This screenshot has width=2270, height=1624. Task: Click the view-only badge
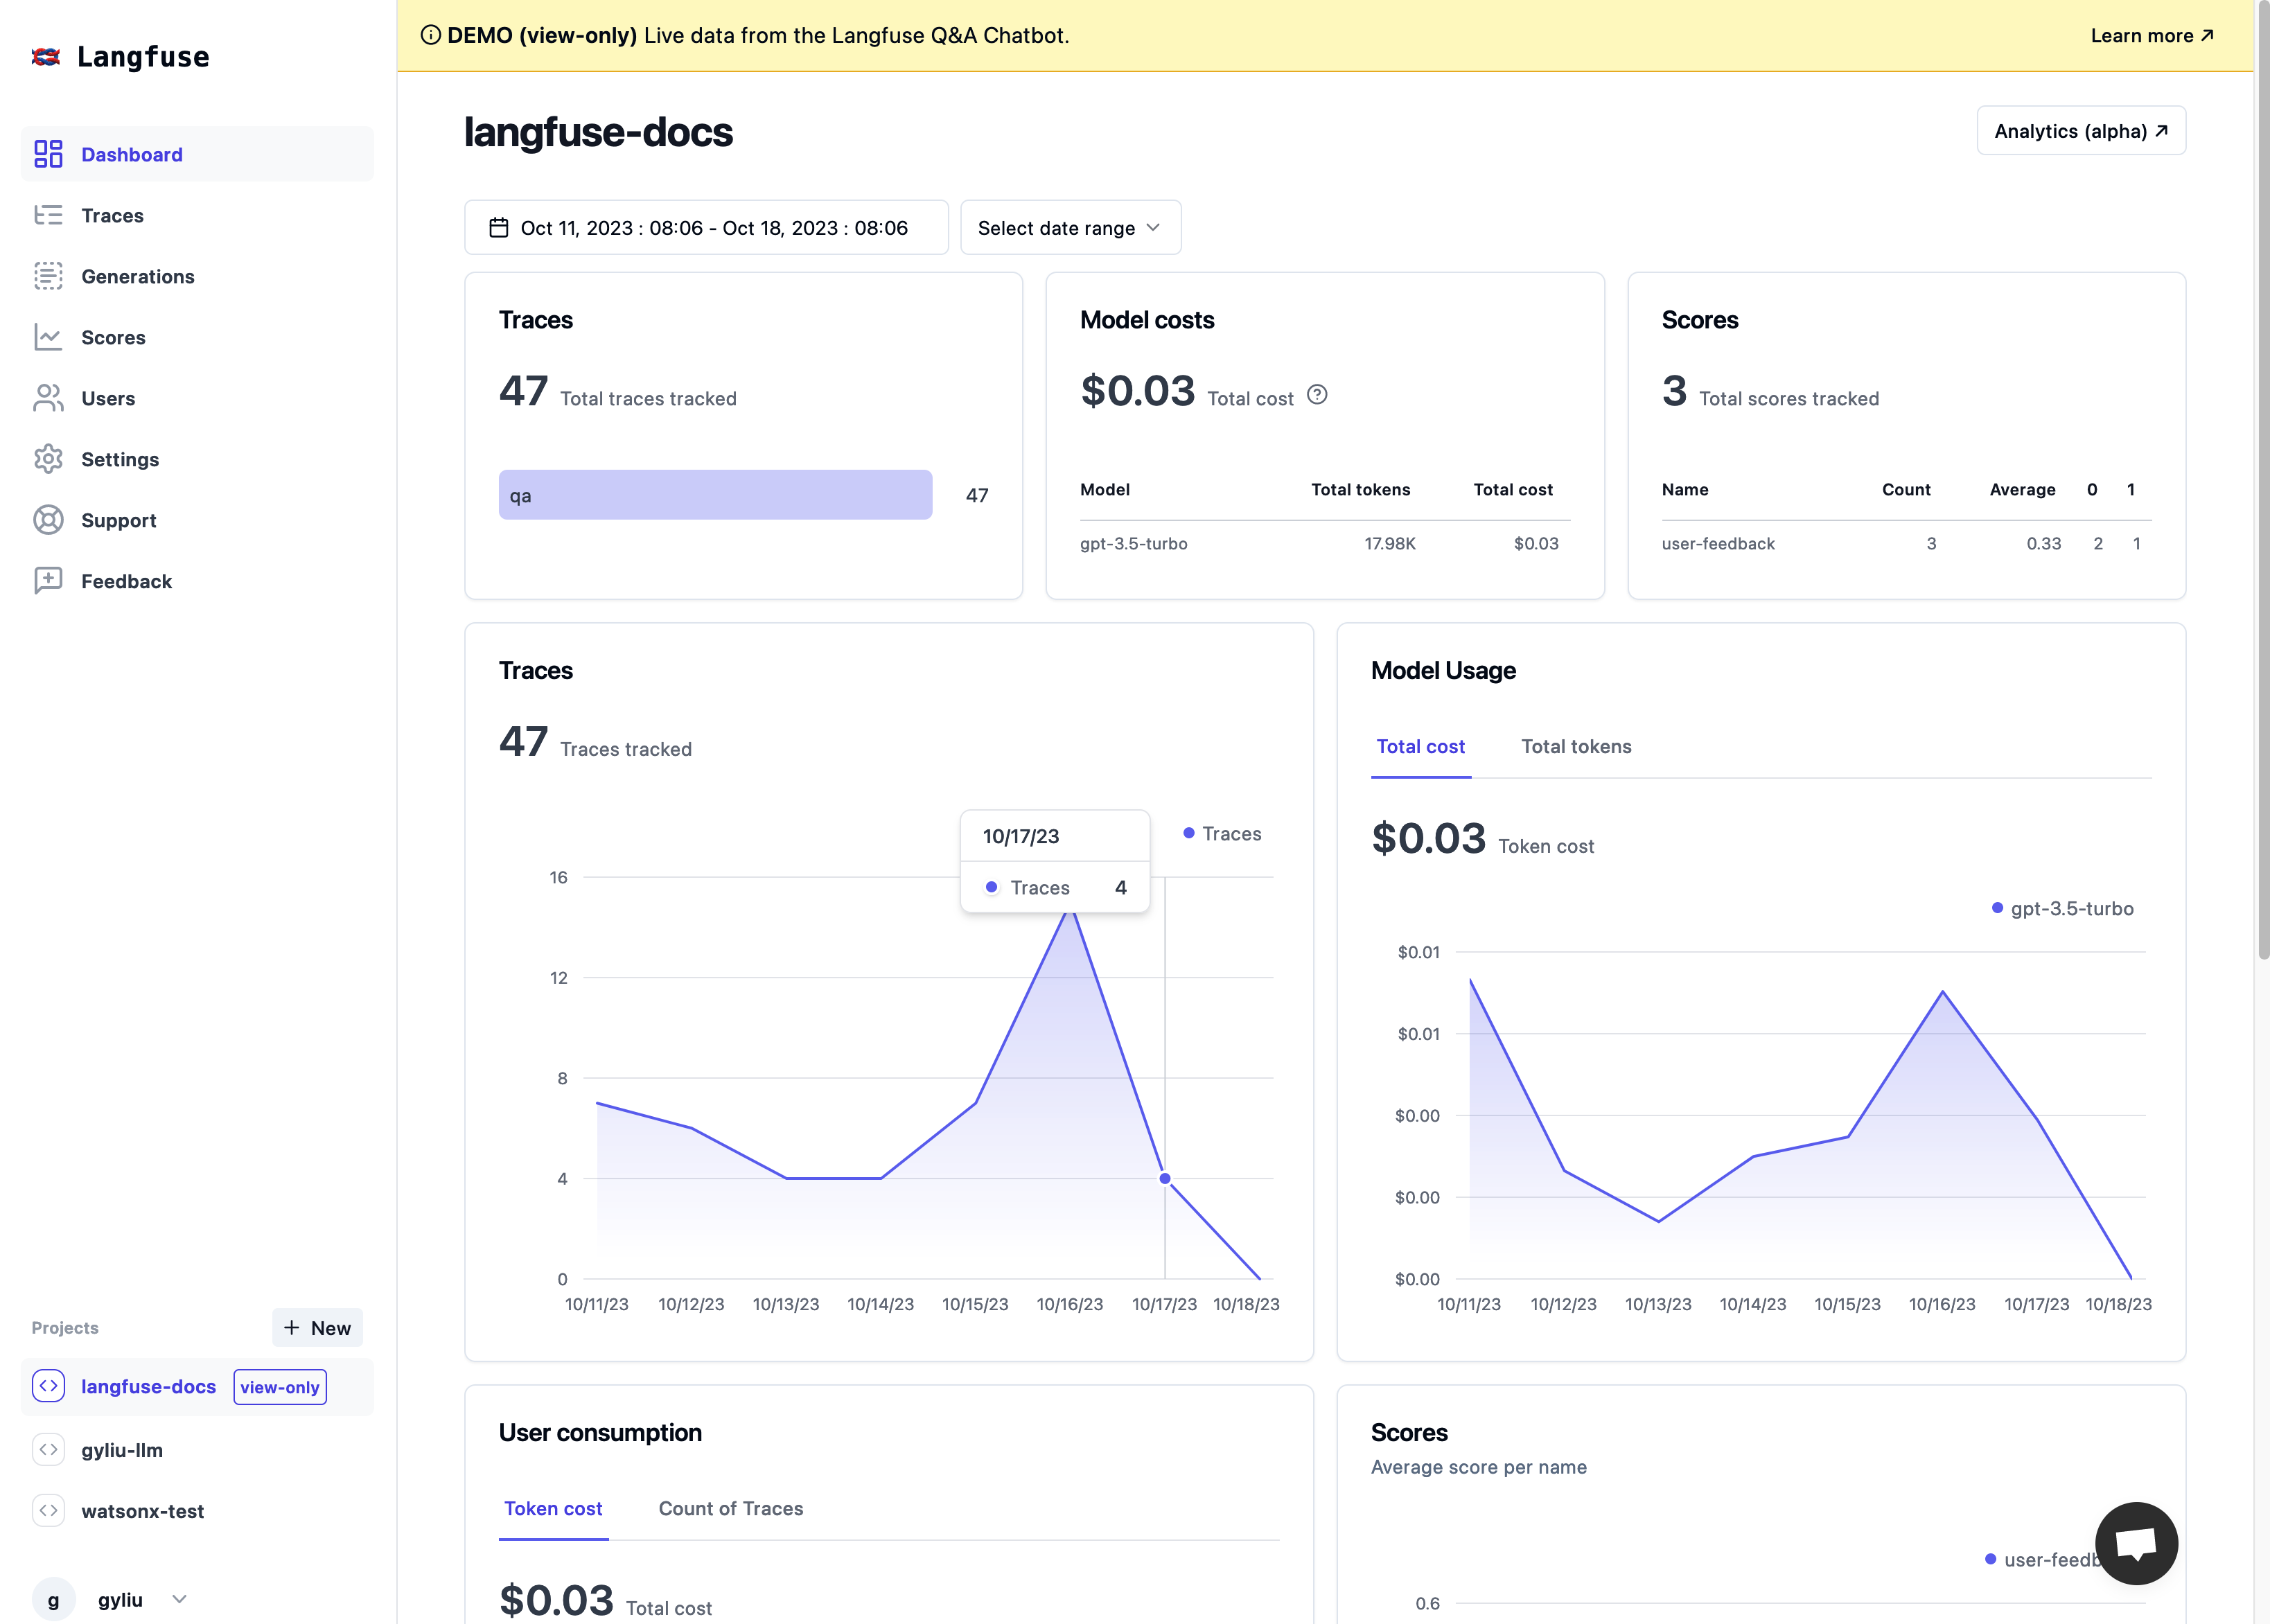pos(280,1387)
